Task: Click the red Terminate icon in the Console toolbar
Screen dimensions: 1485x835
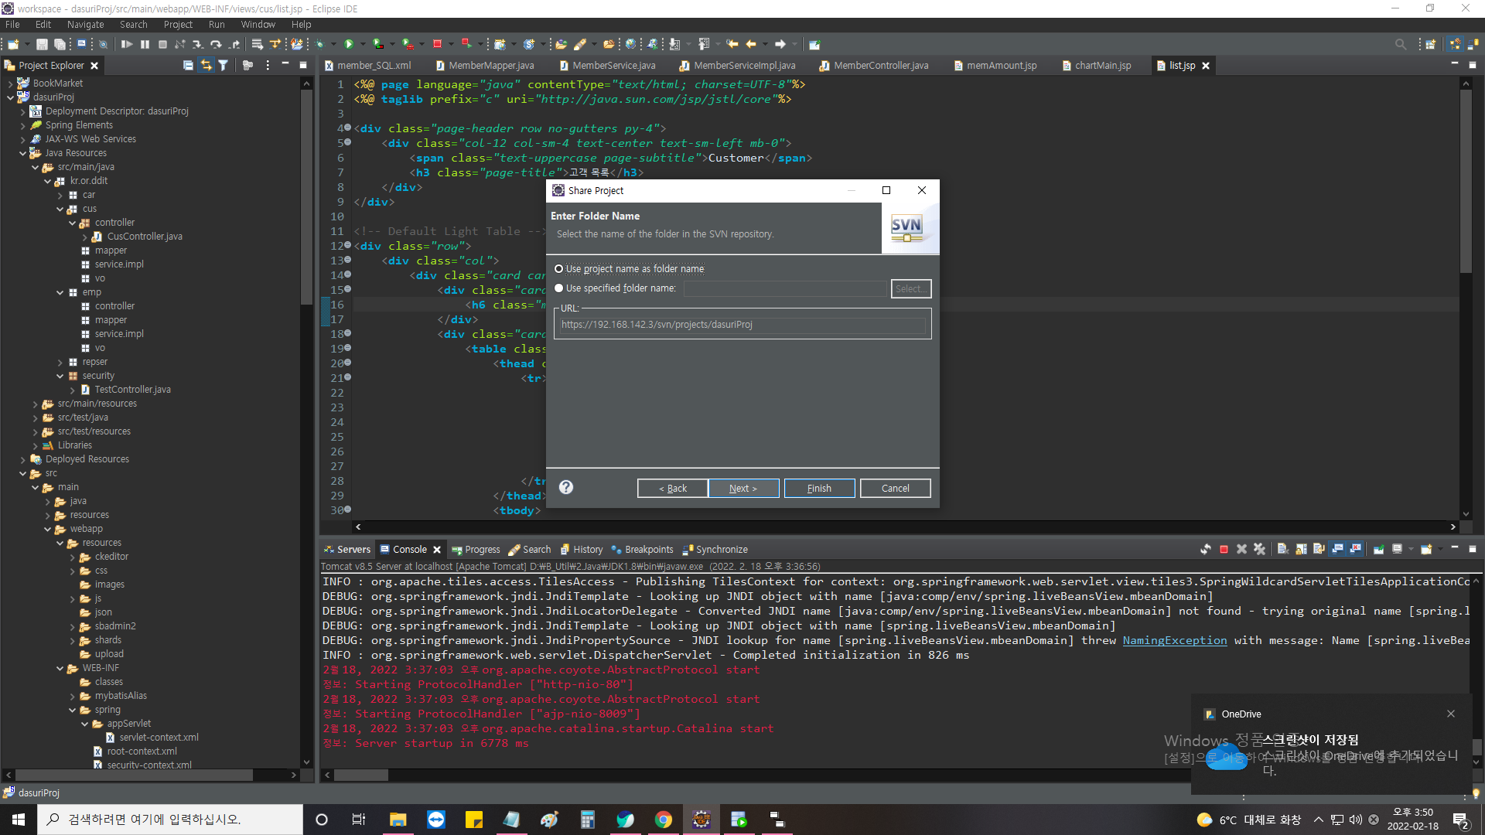Action: click(x=1224, y=549)
